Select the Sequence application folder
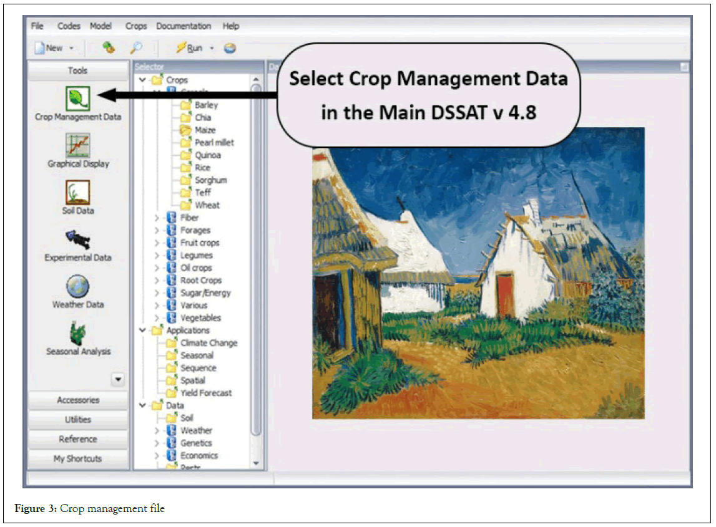The image size is (716, 527). pyautogui.click(x=192, y=368)
